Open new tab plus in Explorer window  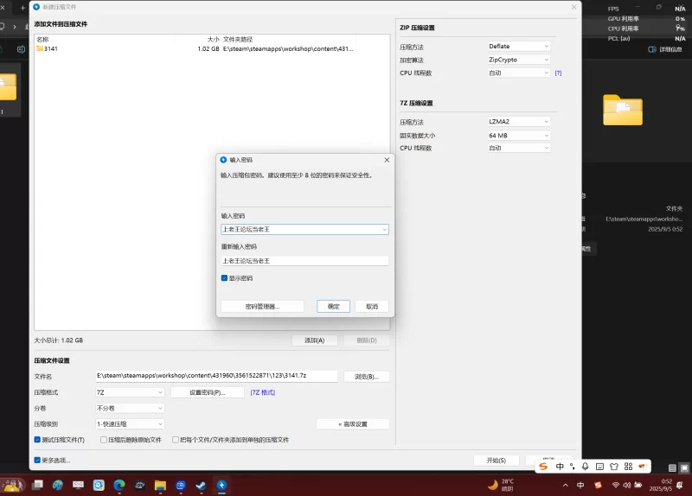(x=23, y=8)
